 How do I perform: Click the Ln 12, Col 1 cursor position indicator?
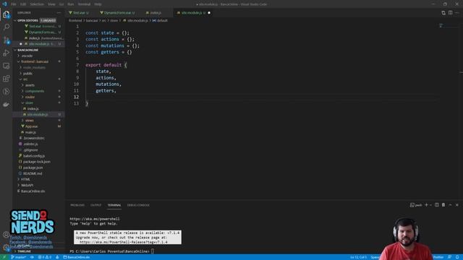point(358,257)
